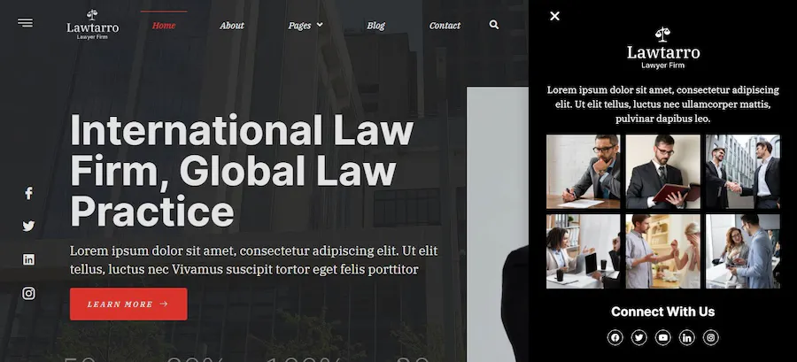Open the hamburger menu icon
Screen dimensions: 797x362
(25, 23)
